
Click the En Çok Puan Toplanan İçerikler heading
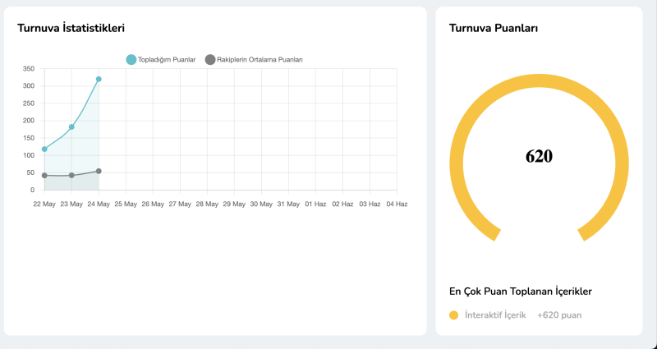(x=521, y=291)
